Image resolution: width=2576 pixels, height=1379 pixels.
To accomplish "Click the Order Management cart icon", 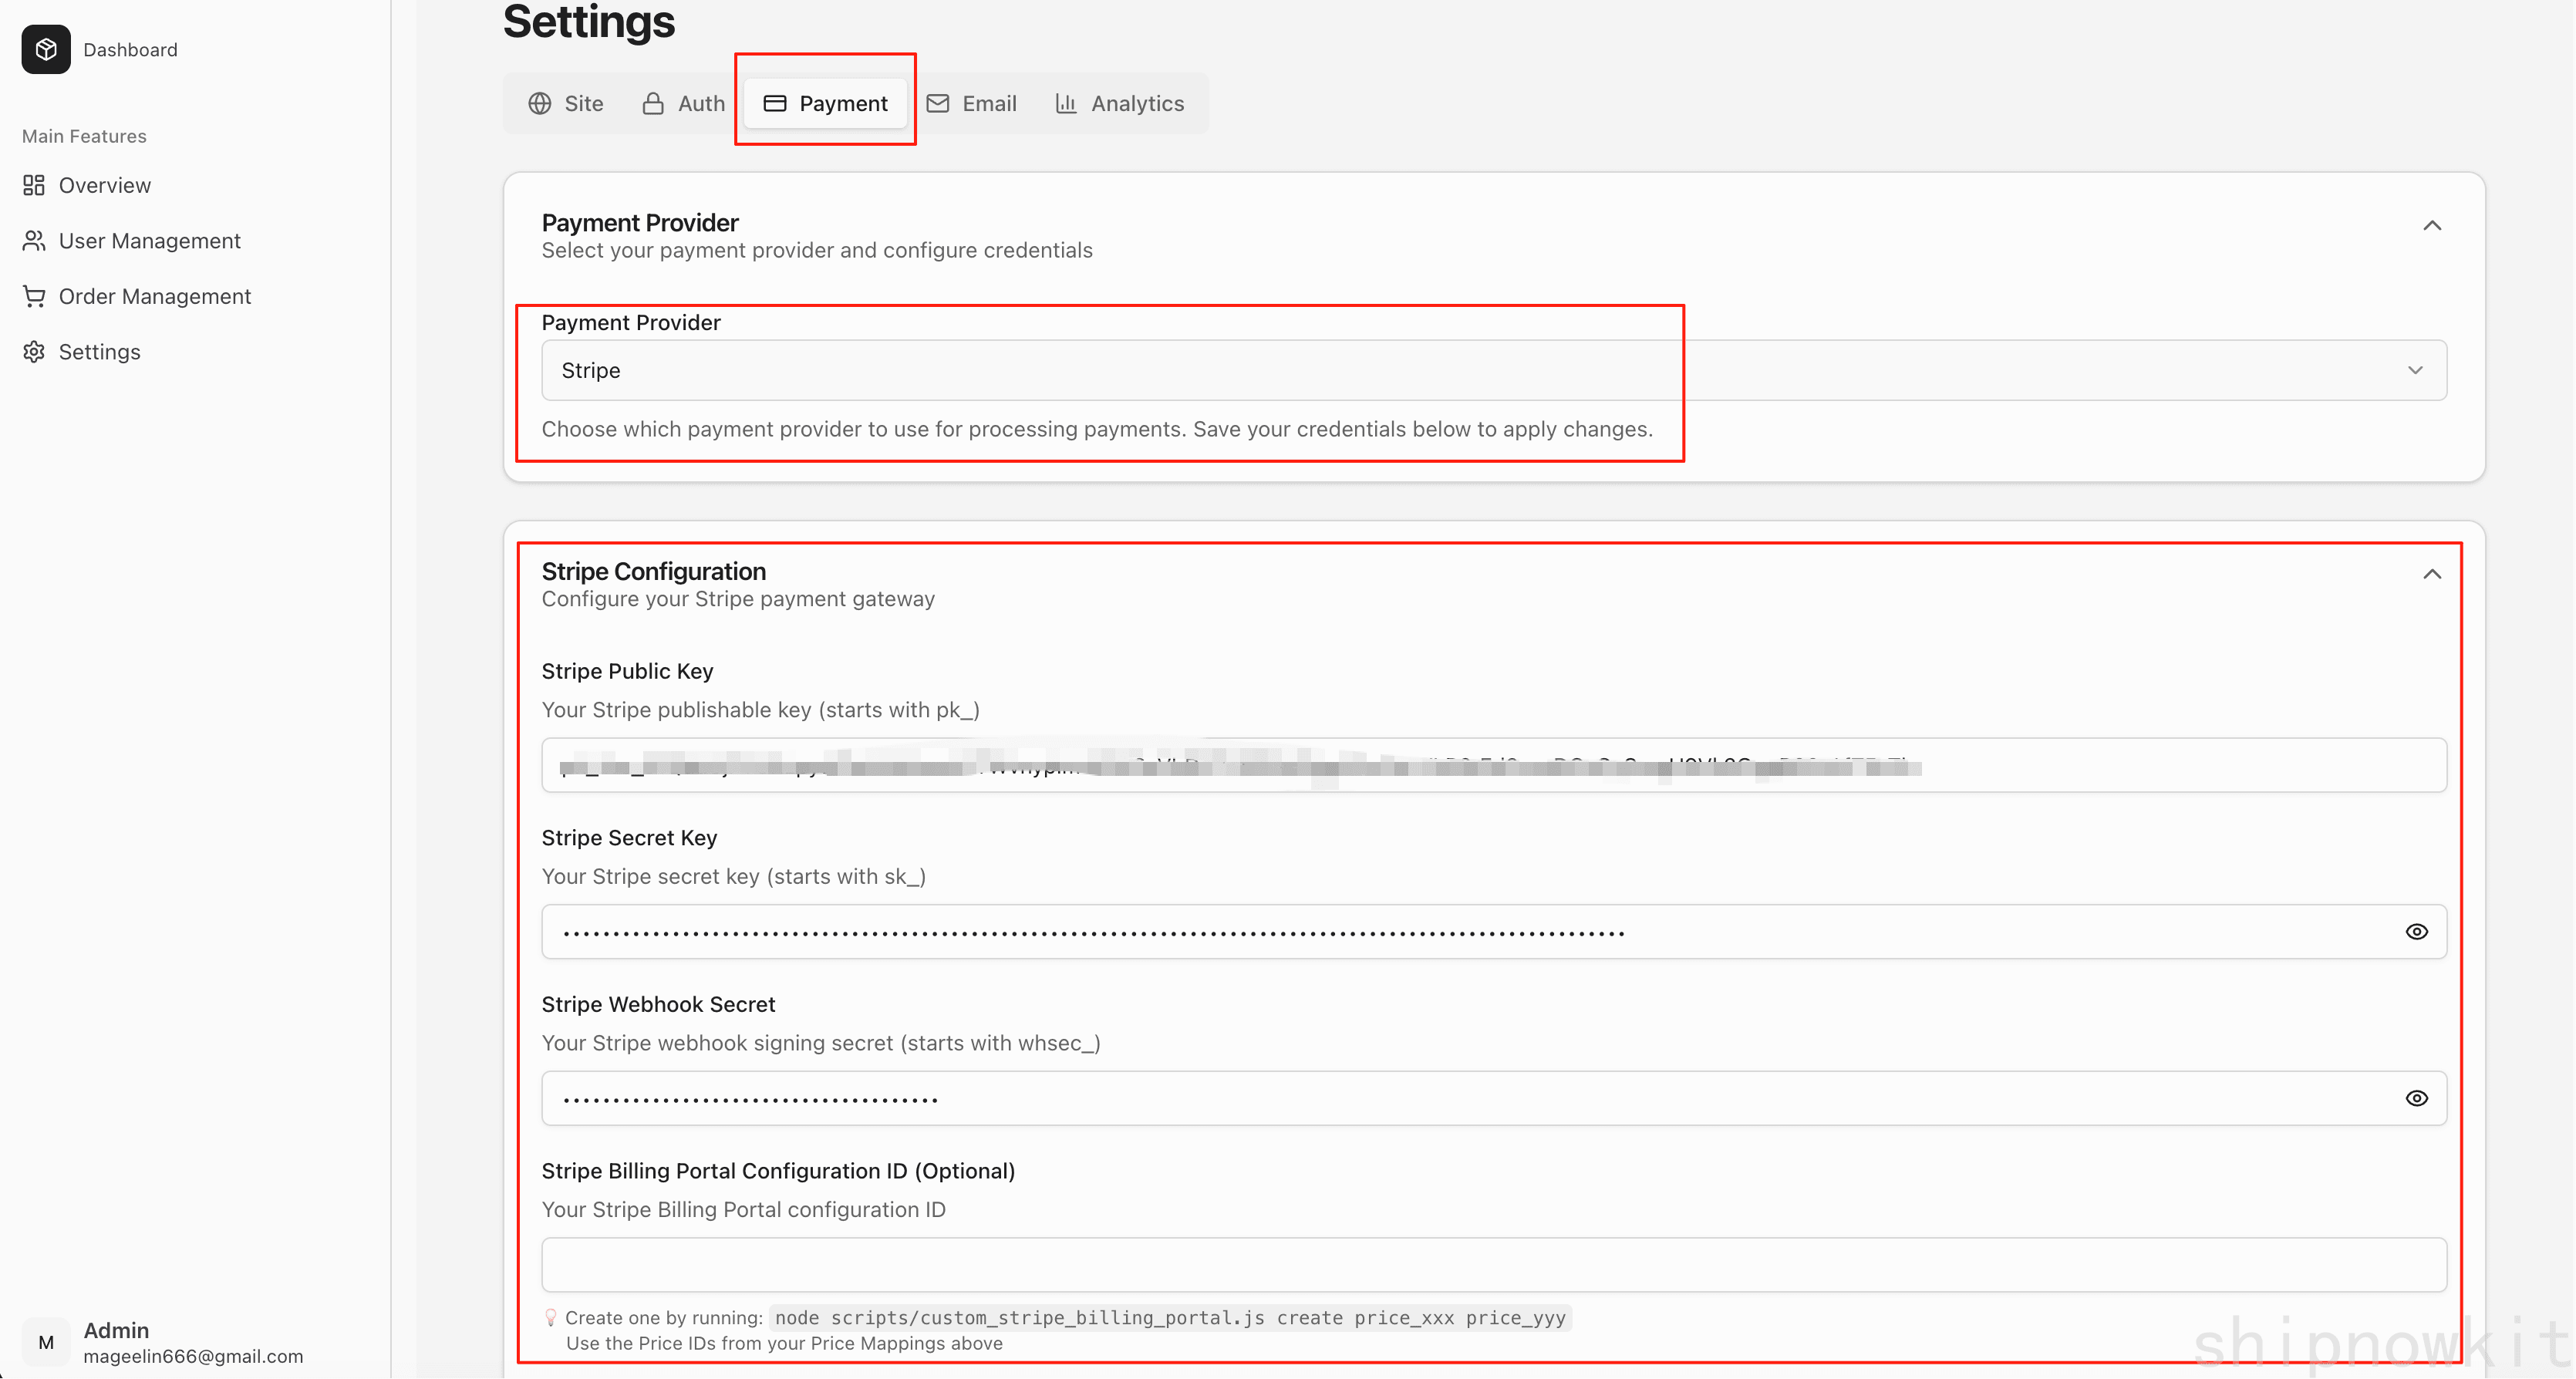I will pos(33,296).
